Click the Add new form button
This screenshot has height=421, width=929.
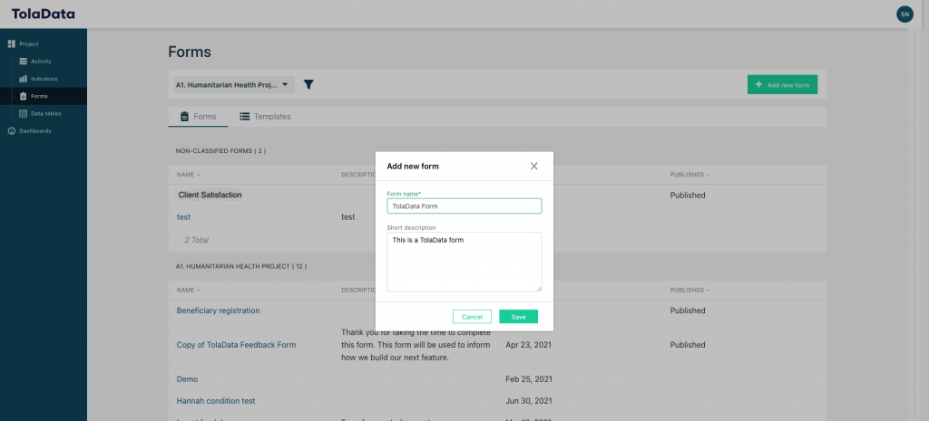click(x=782, y=84)
